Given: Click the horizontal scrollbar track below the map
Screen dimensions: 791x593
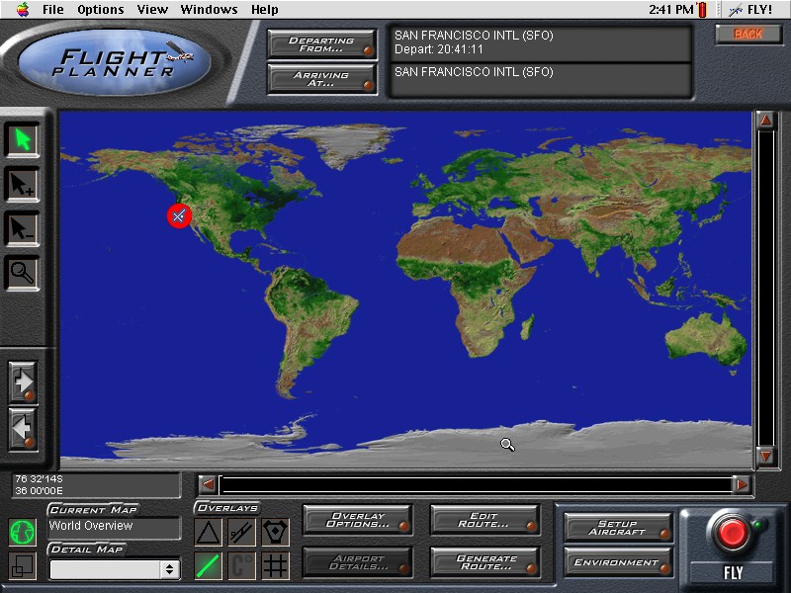Looking at the screenshot, I should pos(475,484).
